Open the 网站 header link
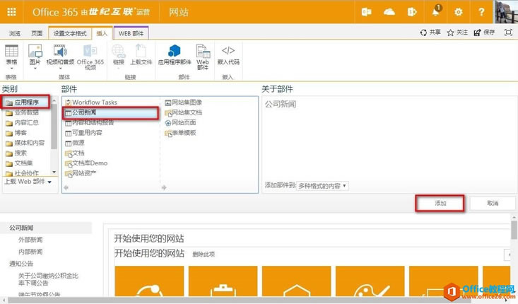Screen dimensions: 518x304 178,12
